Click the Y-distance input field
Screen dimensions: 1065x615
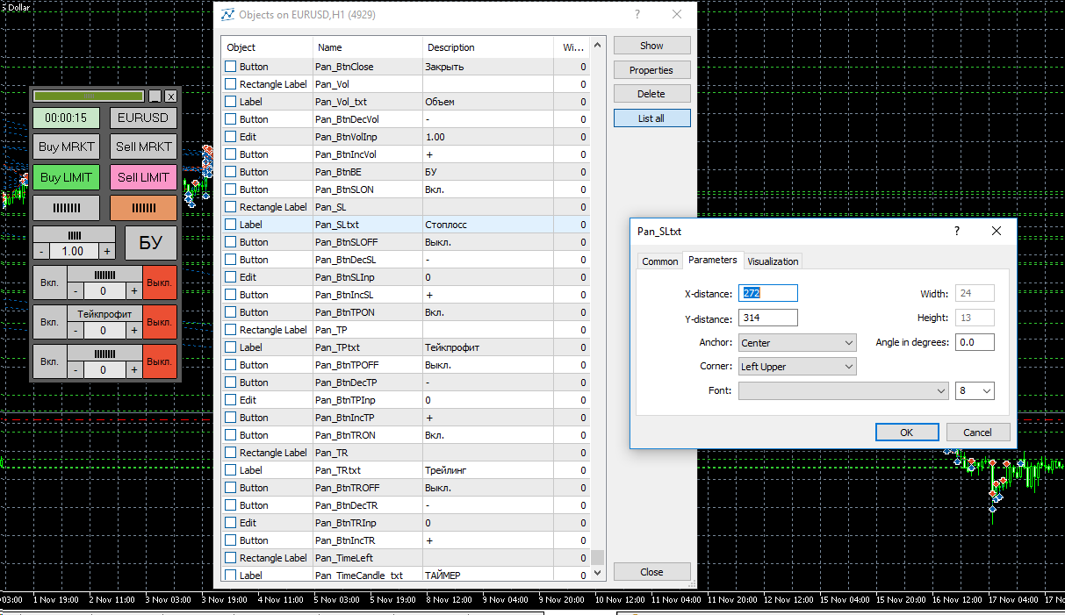[768, 318]
